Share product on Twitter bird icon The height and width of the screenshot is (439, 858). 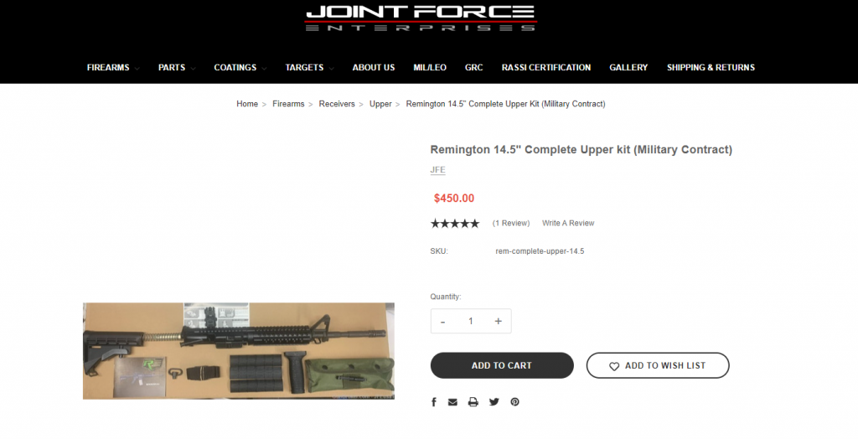point(494,402)
